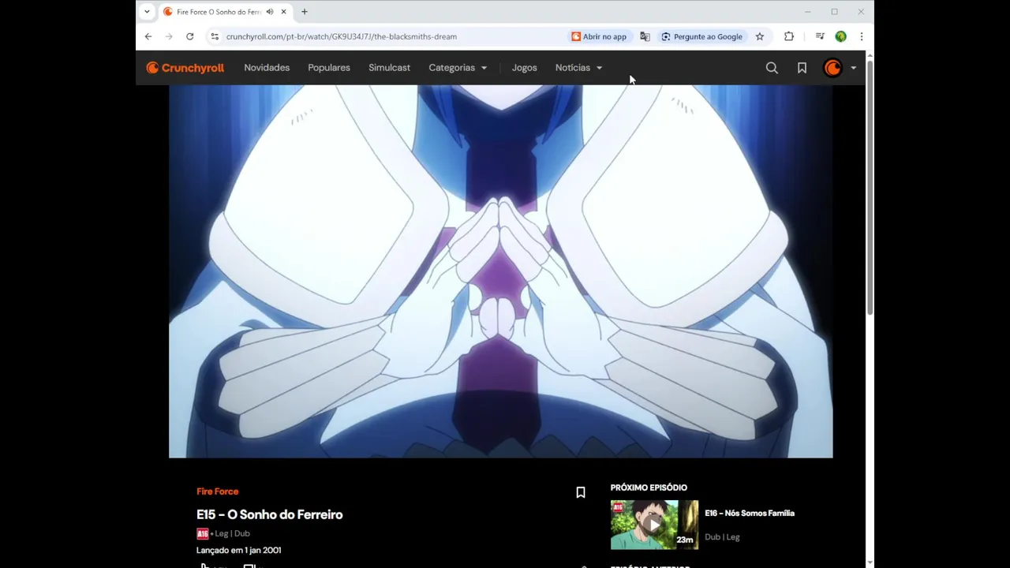Open the media controls icon

(820, 36)
